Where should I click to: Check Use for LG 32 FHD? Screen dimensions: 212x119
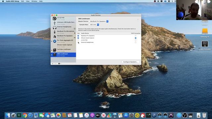[x=78, y=40]
